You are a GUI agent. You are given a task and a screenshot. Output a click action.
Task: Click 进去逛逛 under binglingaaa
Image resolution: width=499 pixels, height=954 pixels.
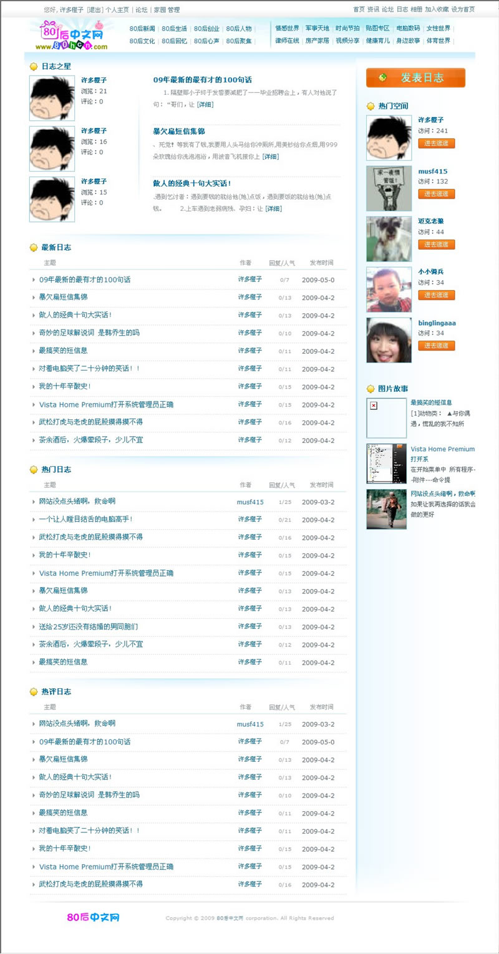(x=437, y=346)
